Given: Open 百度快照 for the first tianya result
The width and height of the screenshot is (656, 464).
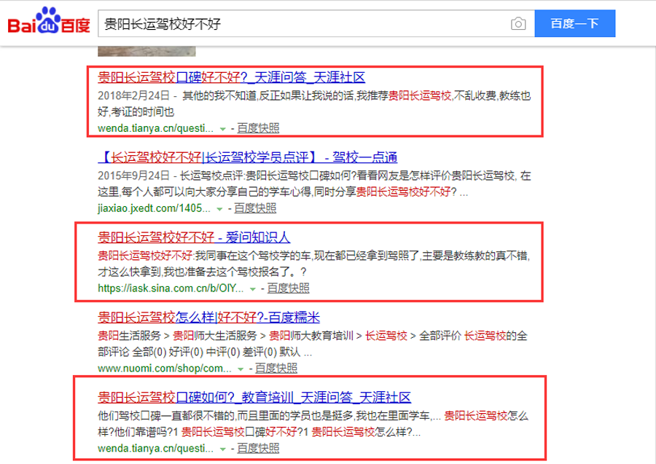Looking at the screenshot, I should (258, 128).
